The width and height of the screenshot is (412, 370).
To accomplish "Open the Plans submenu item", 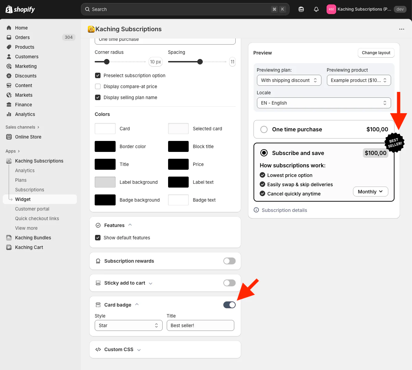I will coord(21,180).
